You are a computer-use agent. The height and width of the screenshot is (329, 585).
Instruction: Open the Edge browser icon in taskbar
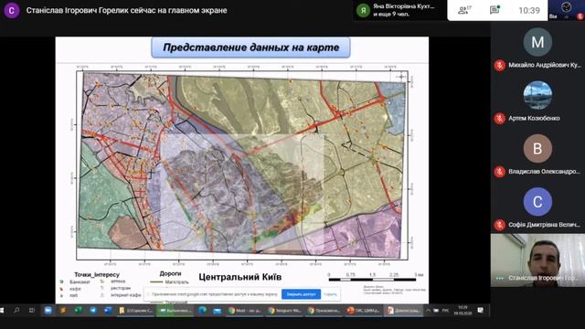pyautogui.click(x=202, y=311)
